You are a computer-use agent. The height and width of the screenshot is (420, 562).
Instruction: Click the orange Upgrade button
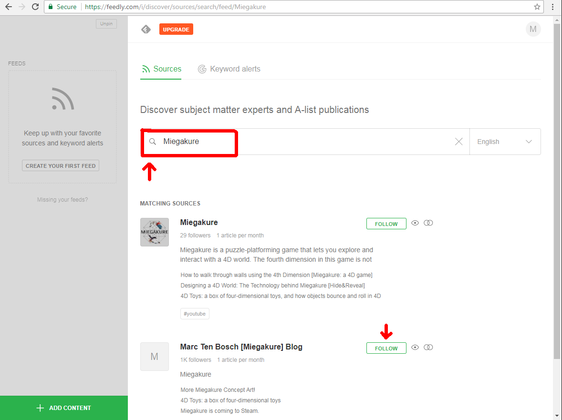tap(176, 30)
